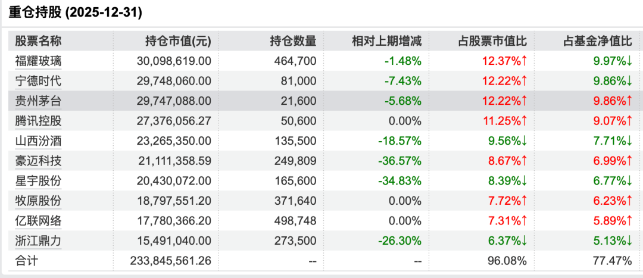Click the 持仓数量 column header
Viewport: 643px width, 278px height.
[x=293, y=41]
